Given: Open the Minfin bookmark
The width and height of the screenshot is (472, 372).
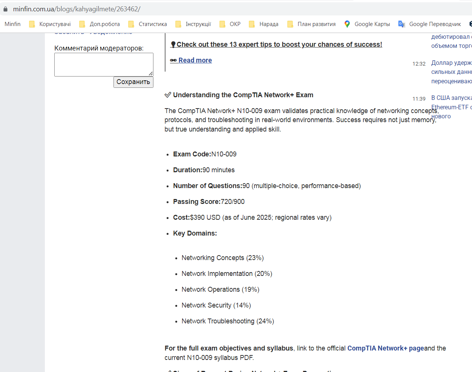Looking at the screenshot, I should (12, 24).
